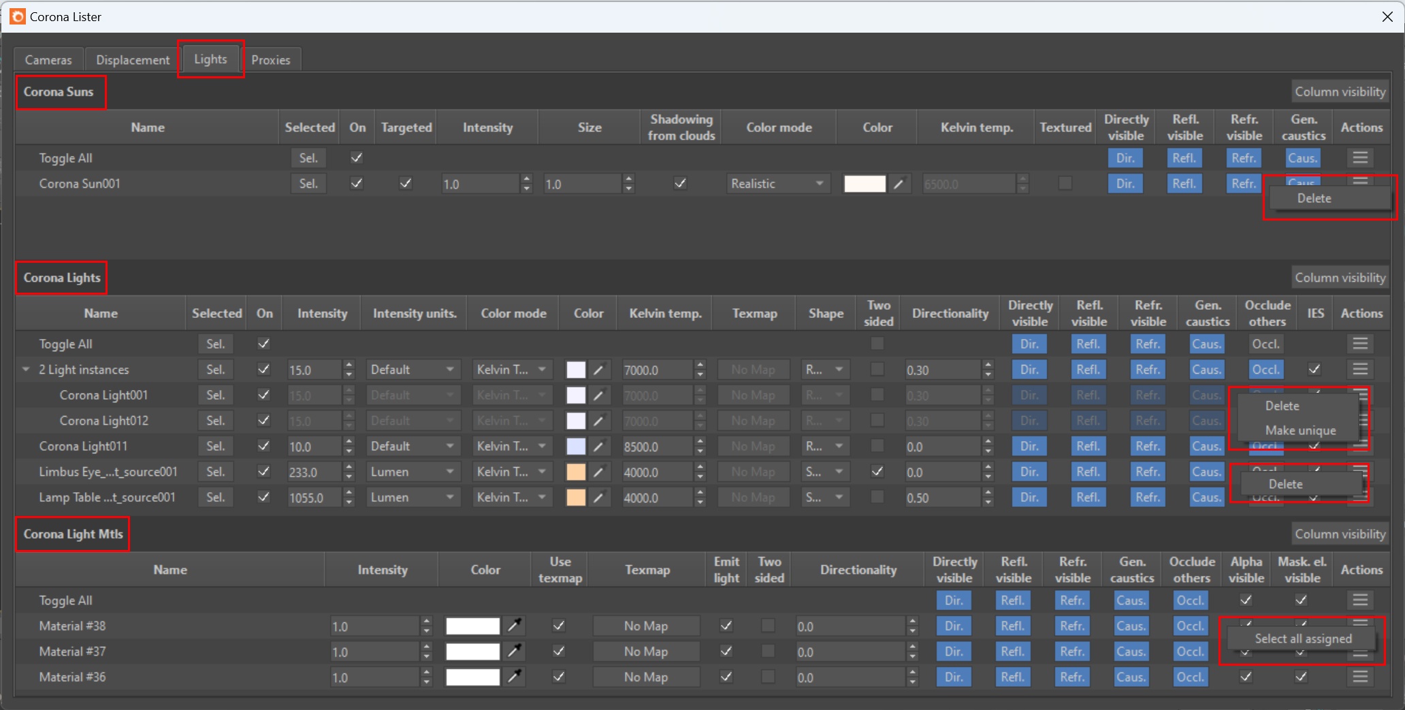Choose Select all assigned from popup menu
This screenshot has height=710, width=1405.
point(1303,639)
